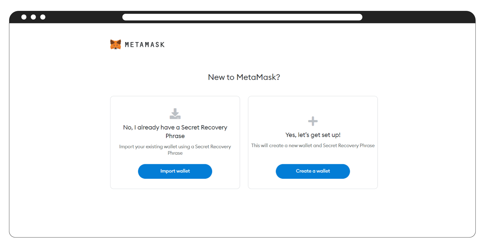Click the browser address bar
Image resolution: width=483 pixels, height=248 pixels.
click(242, 17)
